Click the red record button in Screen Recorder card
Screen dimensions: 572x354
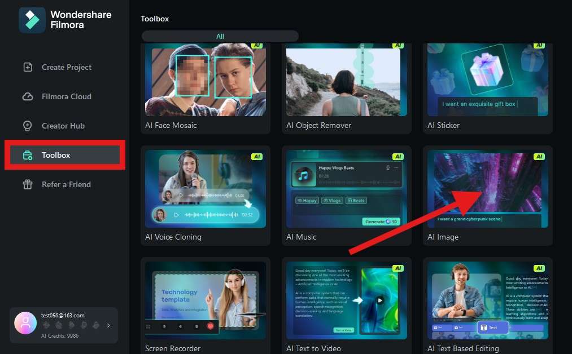pos(210,326)
